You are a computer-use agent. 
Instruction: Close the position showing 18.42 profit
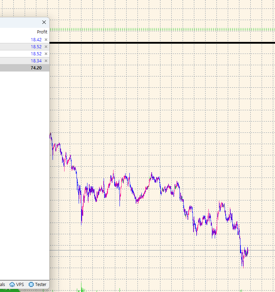(x=46, y=40)
